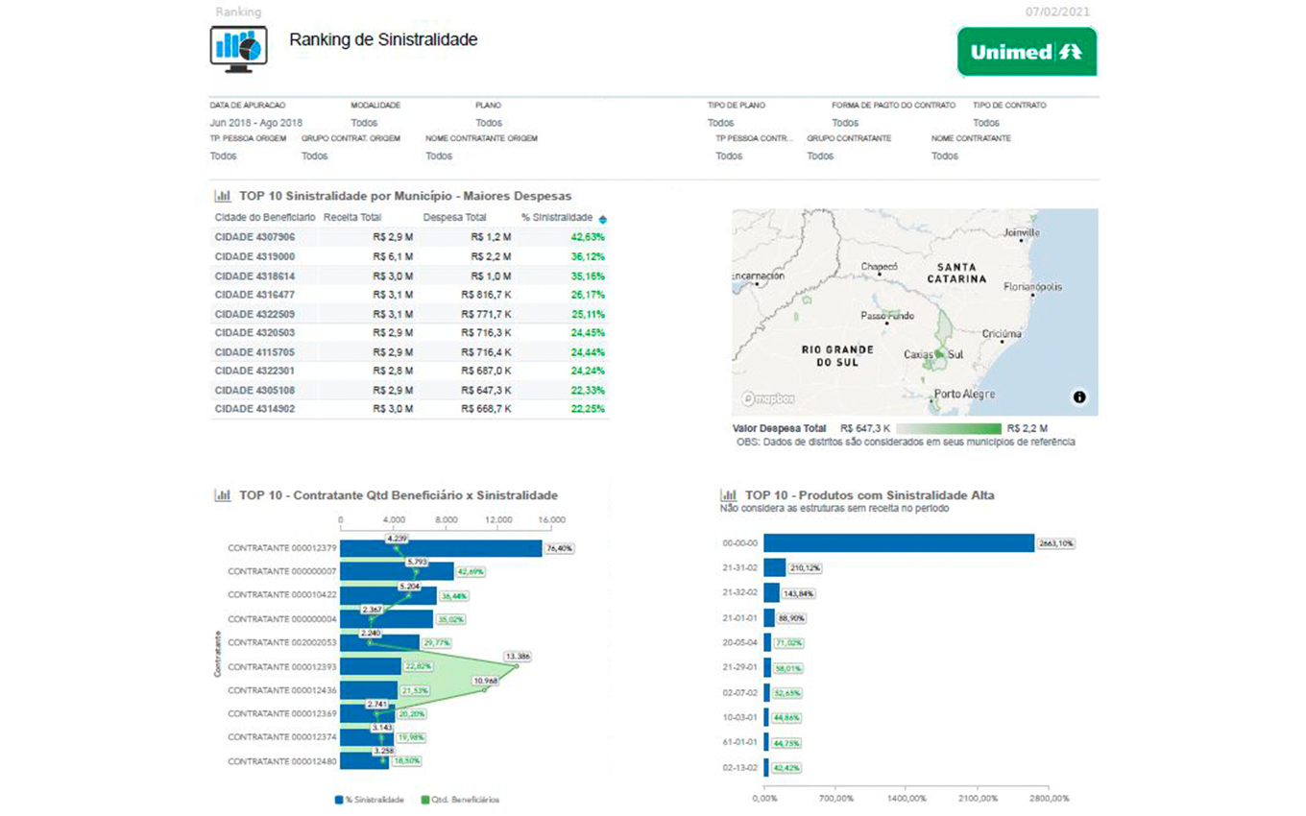Click the Valor Despesa Total gradient legend
The width and height of the screenshot is (1306, 816).
pos(948,428)
